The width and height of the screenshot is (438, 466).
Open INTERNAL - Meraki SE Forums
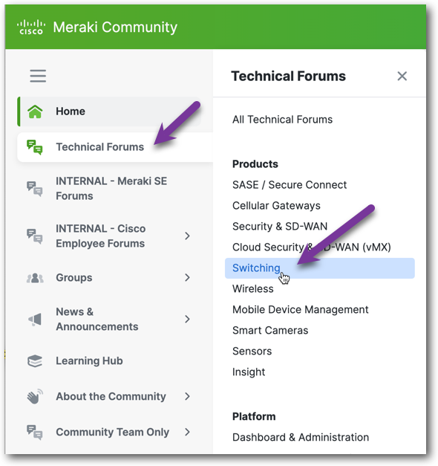coord(111,189)
